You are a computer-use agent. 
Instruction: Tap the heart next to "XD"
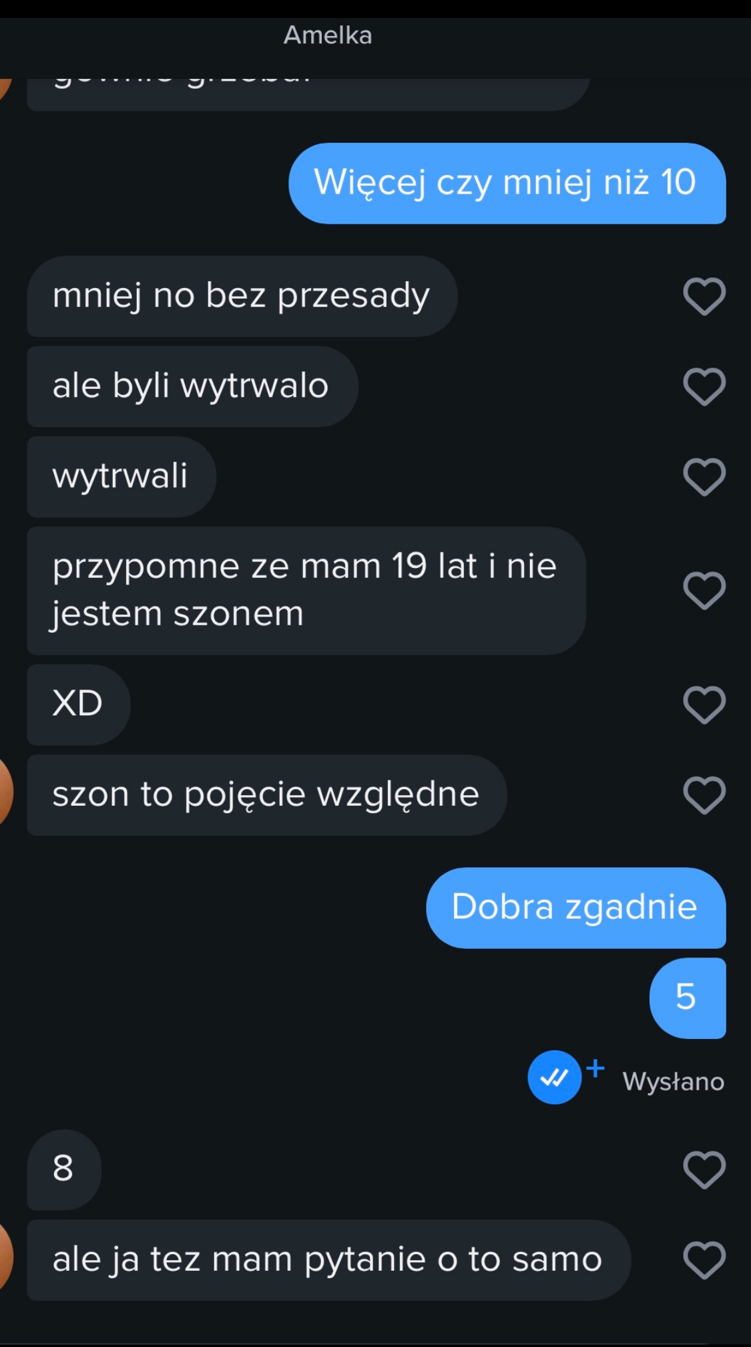[704, 705]
